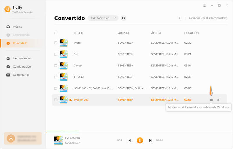The width and height of the screenshot is (233, 149).
Task: Pause the current playback
Action: coord(140,140)
